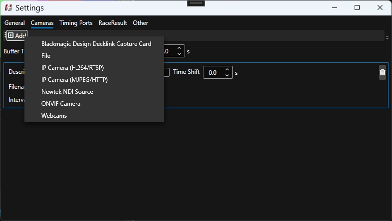Open the Timing Ports tab
Image resolution: width=392 pixels, height=221 pixels.
point(76,23)
